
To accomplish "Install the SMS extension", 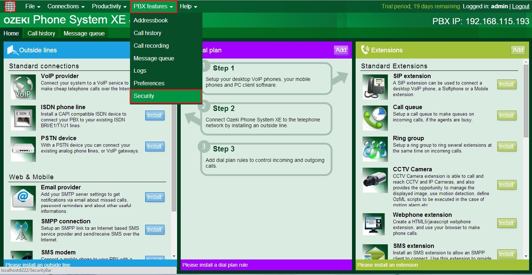I will (x=507, y=254).
